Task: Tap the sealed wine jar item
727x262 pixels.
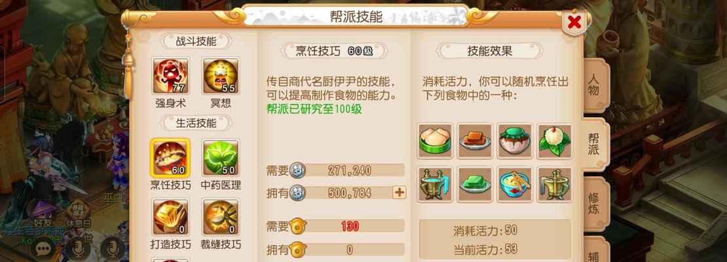Action: (x=515, y=141)
